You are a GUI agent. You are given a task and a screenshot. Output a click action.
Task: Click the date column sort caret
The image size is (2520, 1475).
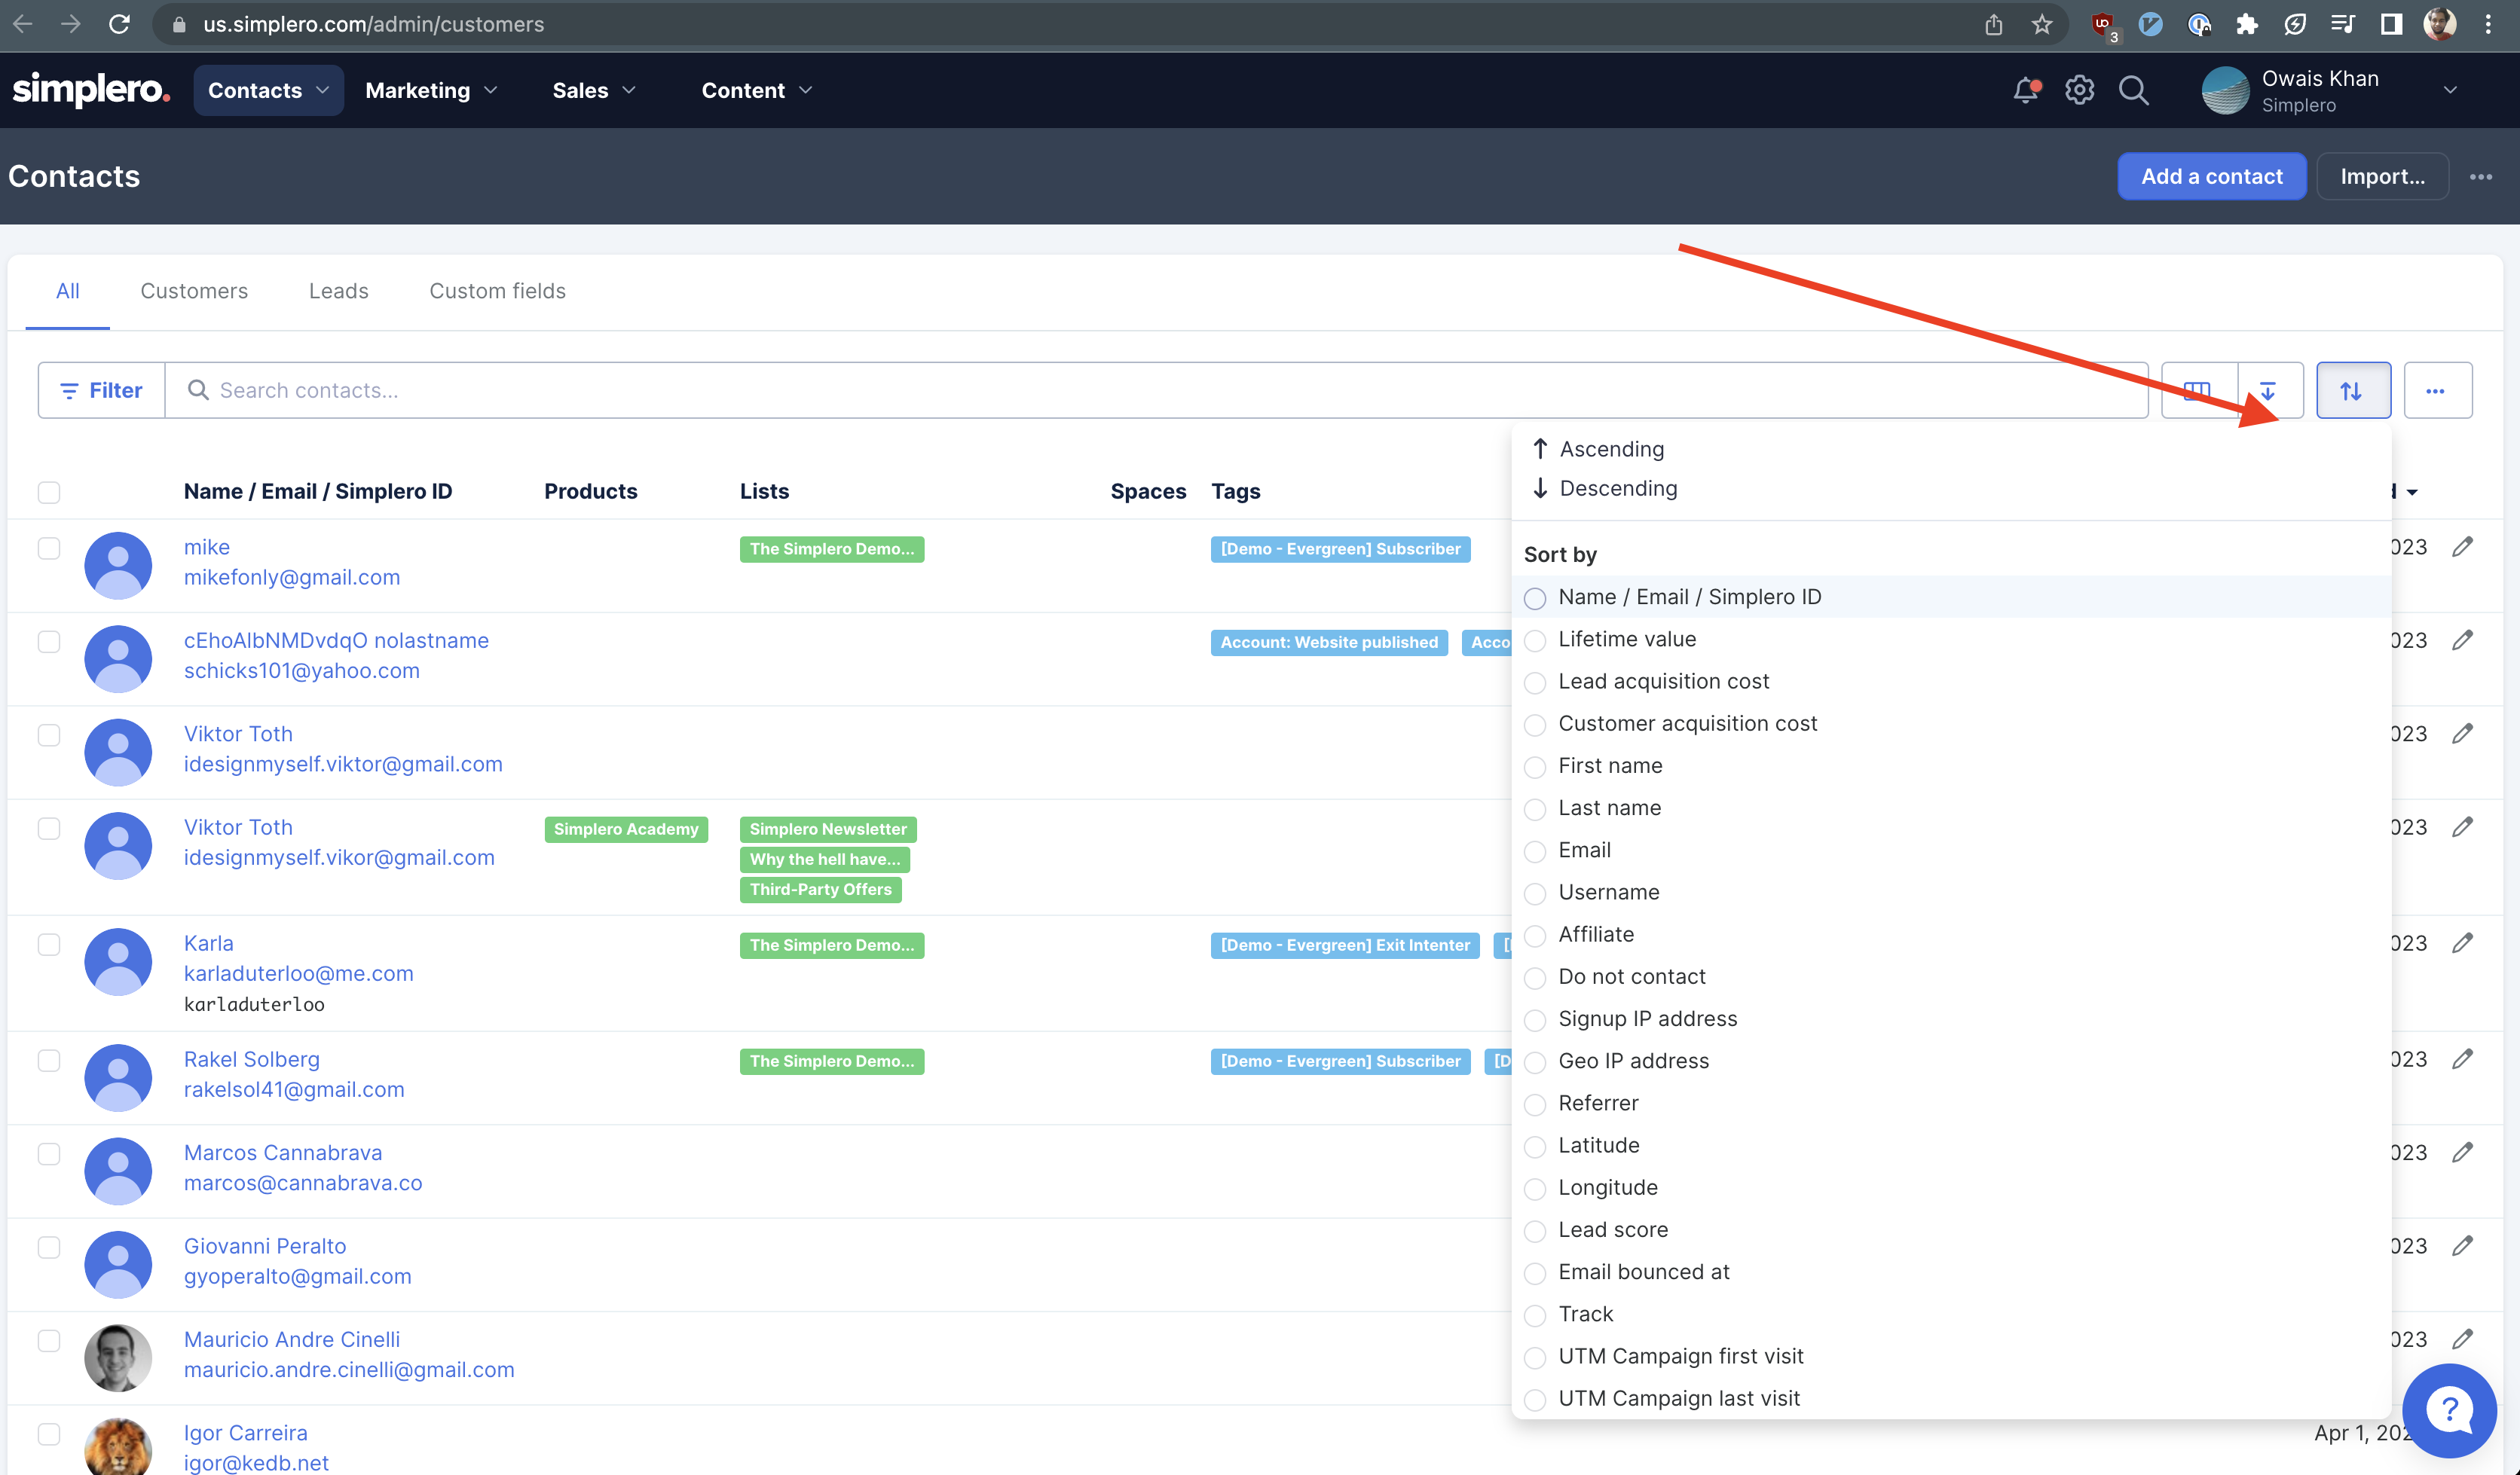[x=2412, y=492]
